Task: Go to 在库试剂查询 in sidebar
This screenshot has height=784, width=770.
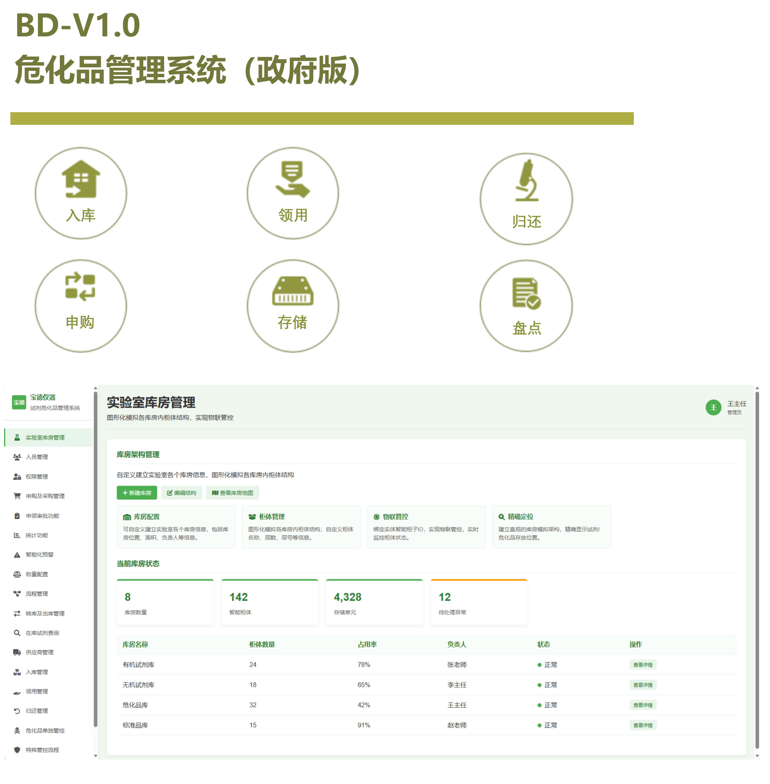Action: pyautogui.click(x=42, y=633)
